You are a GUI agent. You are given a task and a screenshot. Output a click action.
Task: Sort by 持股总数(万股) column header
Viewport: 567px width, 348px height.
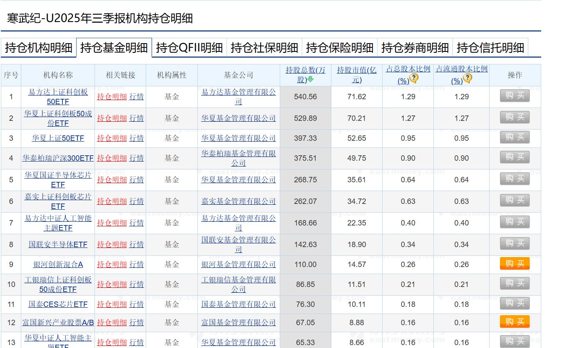(306, 75)
